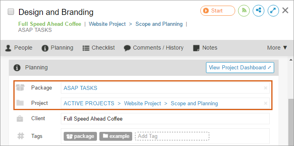Click the green RSS follow icon

[244, 10]
